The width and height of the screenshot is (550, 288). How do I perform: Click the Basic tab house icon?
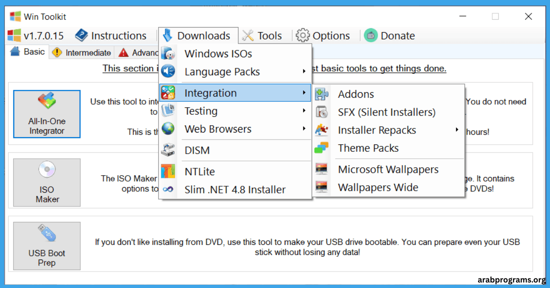coord(15,51)
